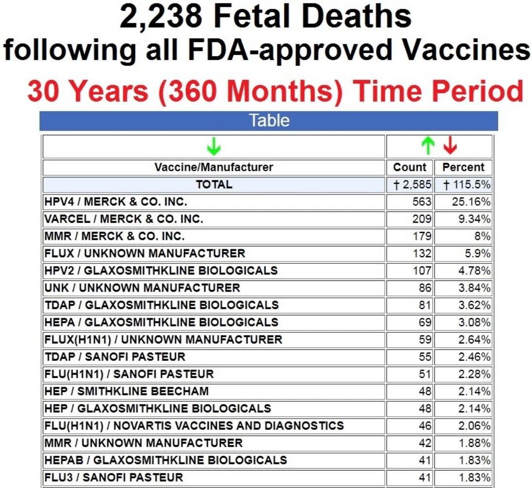Select HPV2 / GLAXOSMITHKLINE BIOLOGICALS row
The width and height of the screenshot is (531, 488).
tap(161, 271)
